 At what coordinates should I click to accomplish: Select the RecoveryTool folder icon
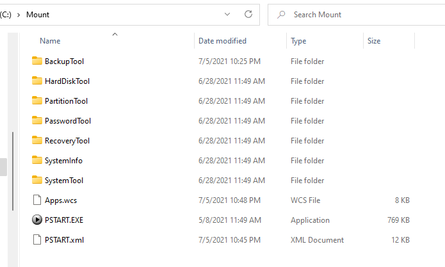(x=37, y=140)
